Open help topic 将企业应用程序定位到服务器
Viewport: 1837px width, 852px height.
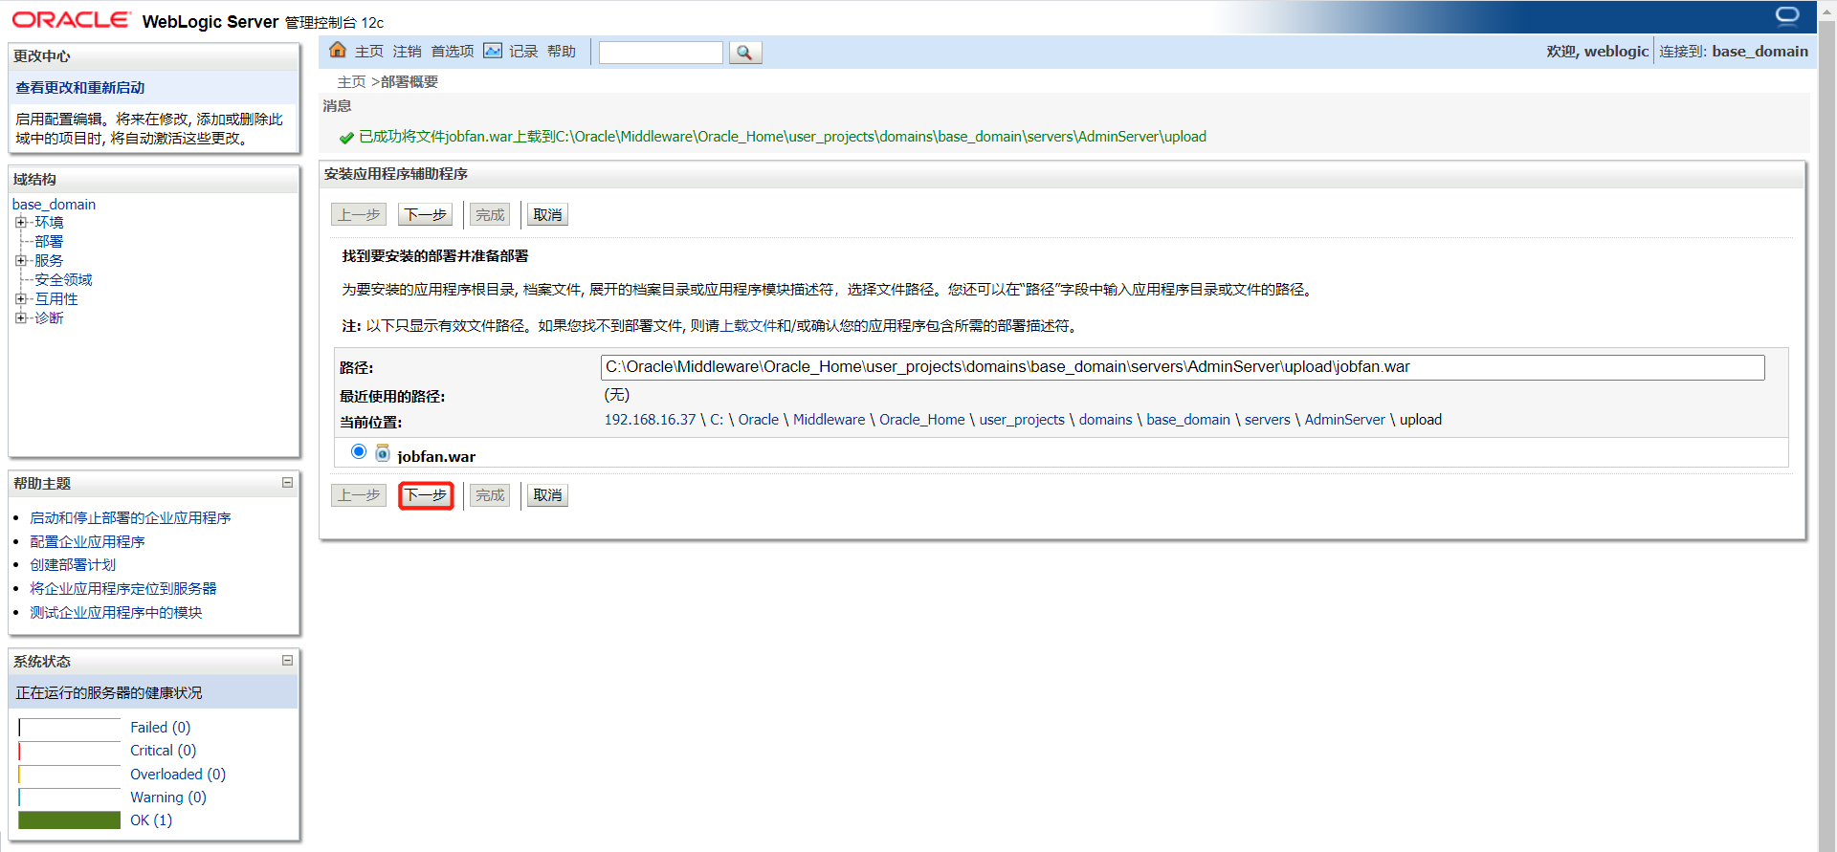[x=123, y=589]
